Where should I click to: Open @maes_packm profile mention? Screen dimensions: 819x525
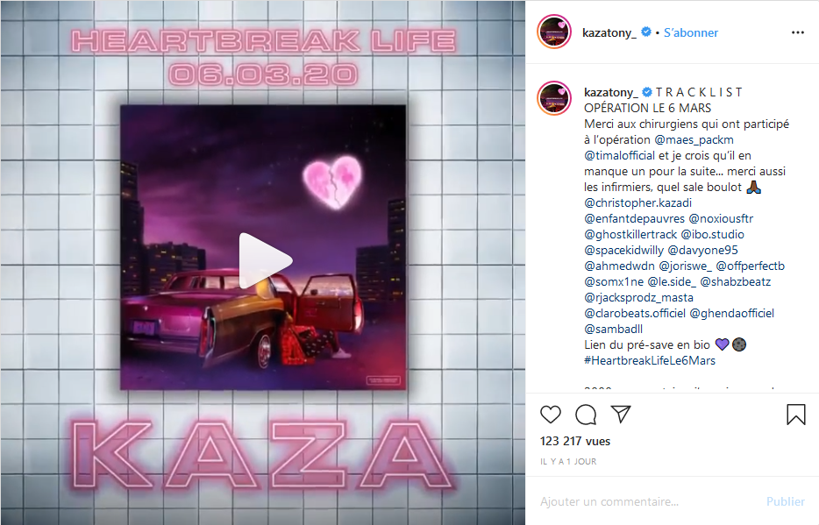(x=694, y=140)
